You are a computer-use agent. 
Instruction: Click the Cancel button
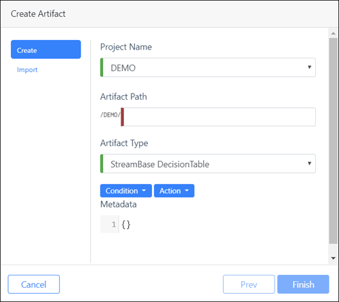(34, 284)
